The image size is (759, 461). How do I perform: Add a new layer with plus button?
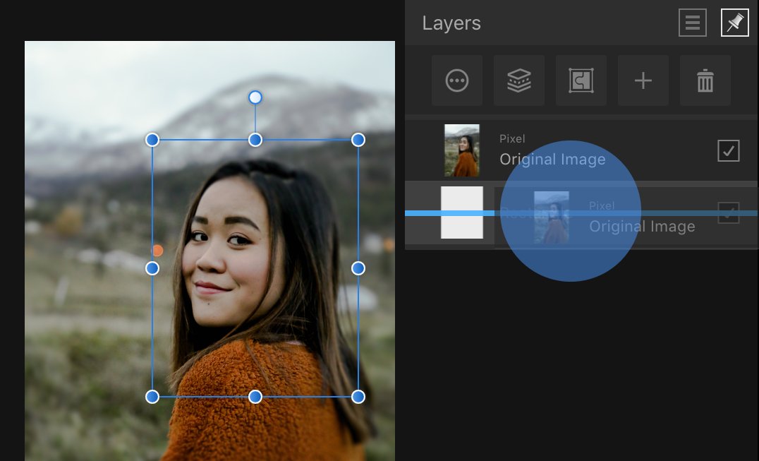click(643, 80)
